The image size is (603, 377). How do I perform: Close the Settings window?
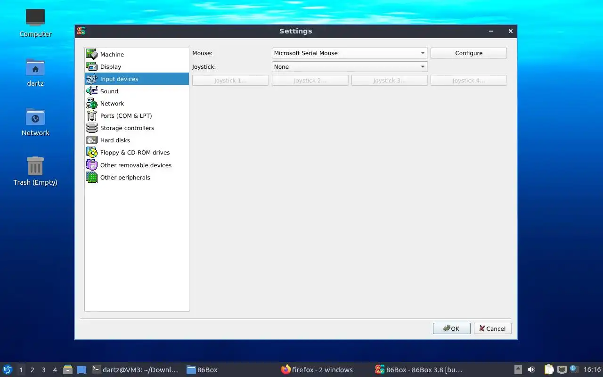coord(510,31)
